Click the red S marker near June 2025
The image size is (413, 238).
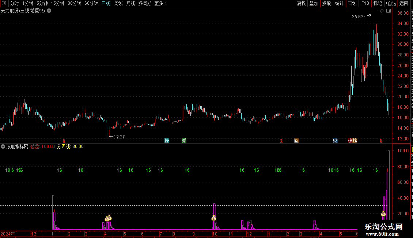pyautogui.click(x=380, y=141)
